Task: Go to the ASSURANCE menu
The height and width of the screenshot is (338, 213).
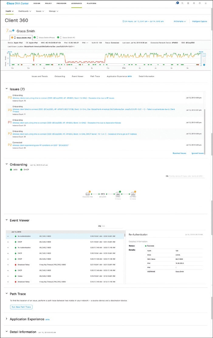Action: [77, 3]
